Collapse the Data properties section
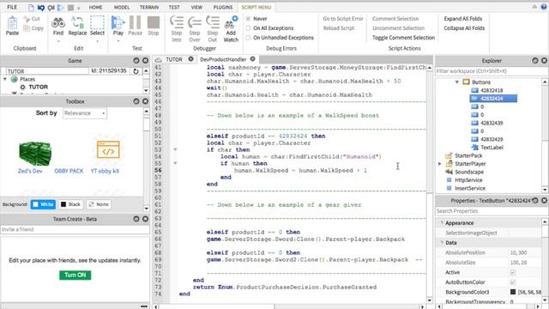The image size is (549, 309). (x=442, y=242)
